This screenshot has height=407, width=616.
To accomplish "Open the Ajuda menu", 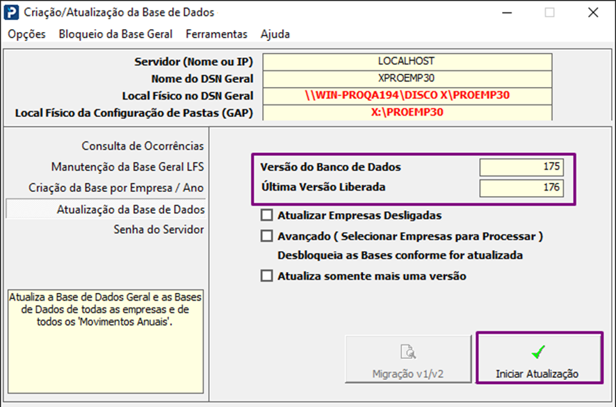I will point(275,34).
